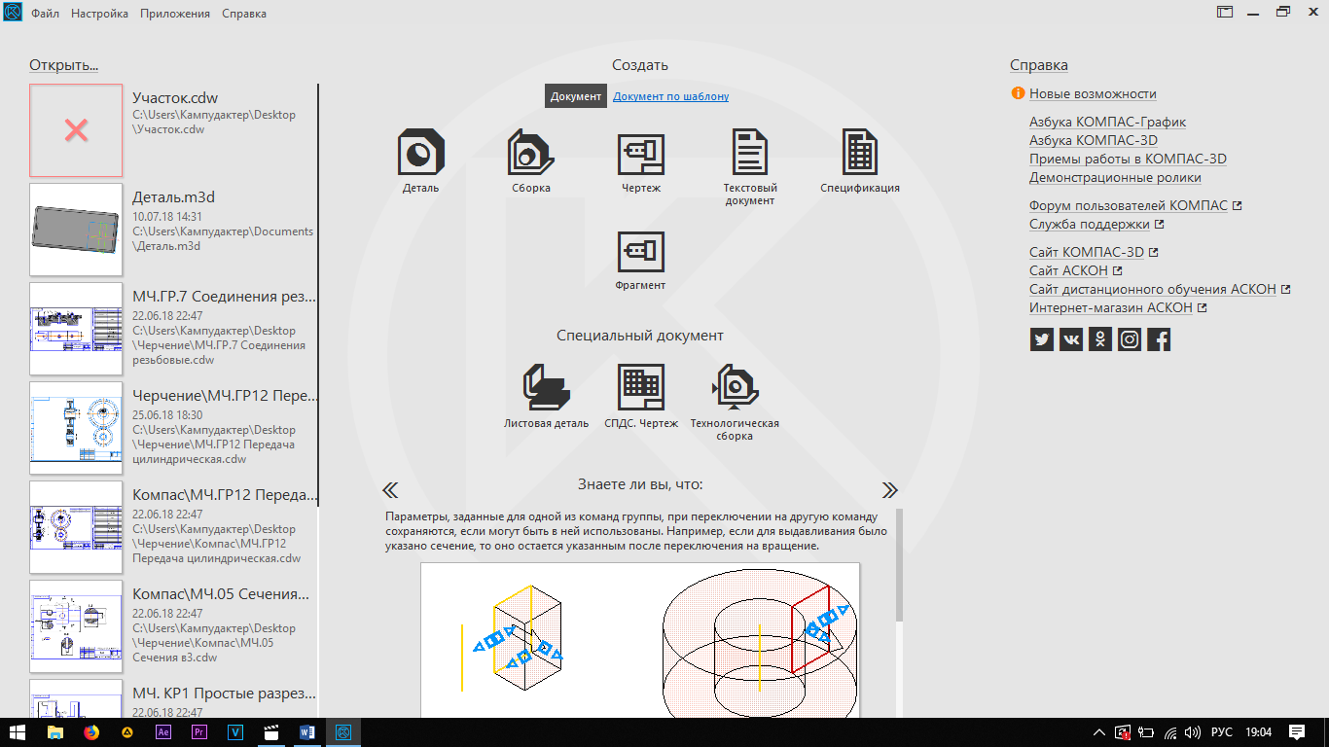Open Приемы работы в КОМПАС-3D link
The image size is (1329, 747).
[x=1128, y=159]
